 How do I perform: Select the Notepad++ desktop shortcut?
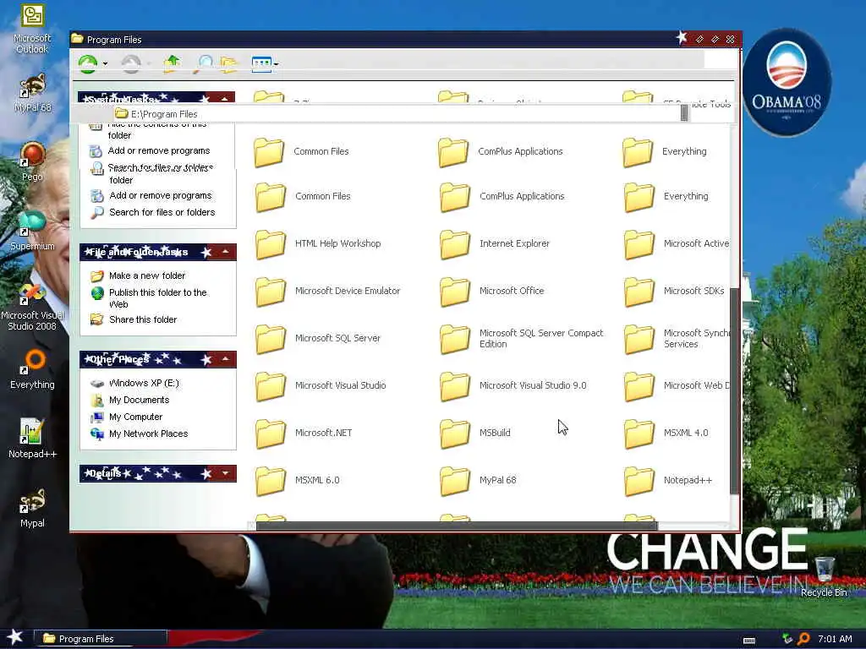click(x=32, y=439)
